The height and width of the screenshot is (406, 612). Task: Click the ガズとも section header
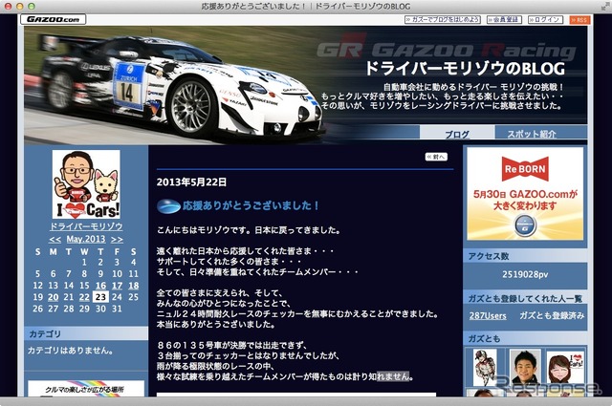tap(525, 338)
